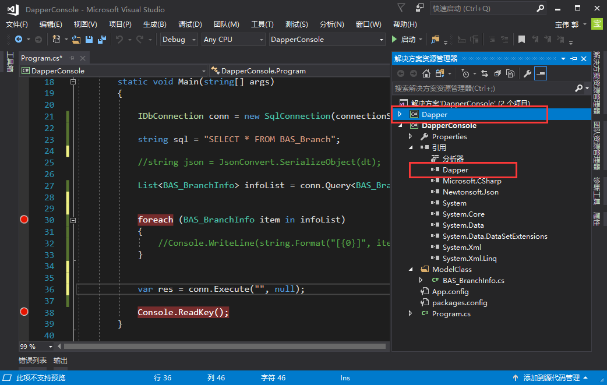The width and height of the screenshot is (607, 385).
Task: Toggle auto-hide pin on Solution Explorer title bar
Action: pos(574,59)
